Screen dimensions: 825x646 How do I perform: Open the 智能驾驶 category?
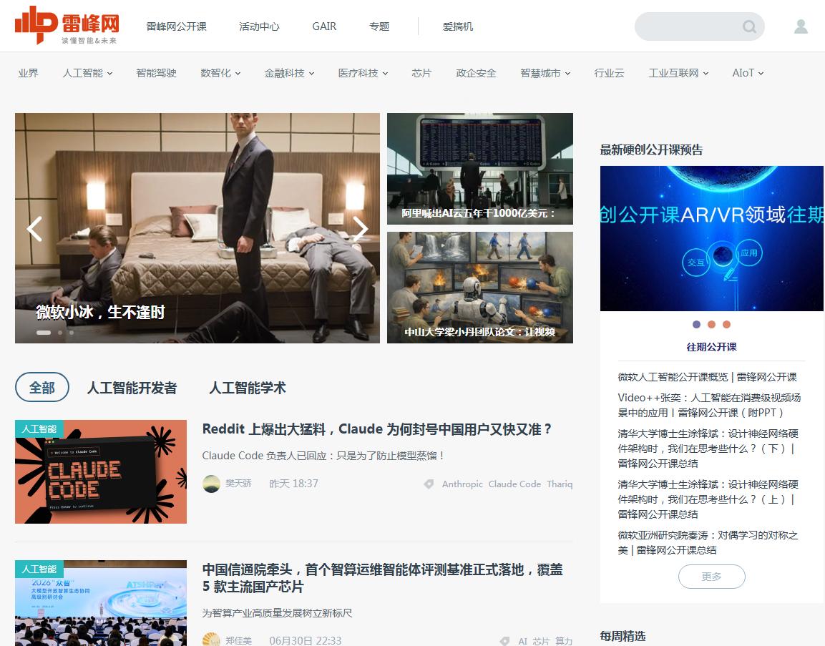(156, 73)
